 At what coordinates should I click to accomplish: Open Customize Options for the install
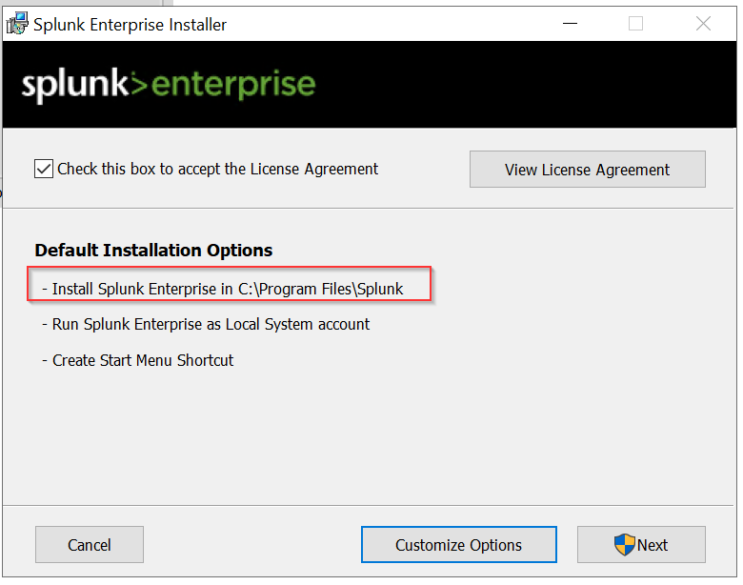459,544
